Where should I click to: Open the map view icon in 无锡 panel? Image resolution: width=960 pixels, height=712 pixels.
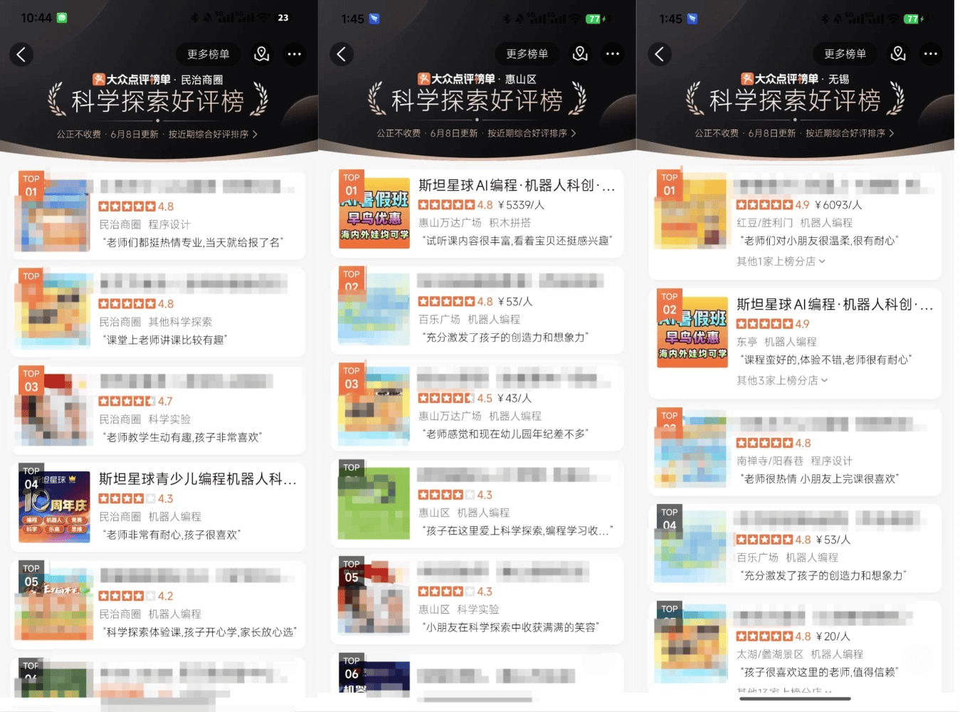click(x=899, y=54)
